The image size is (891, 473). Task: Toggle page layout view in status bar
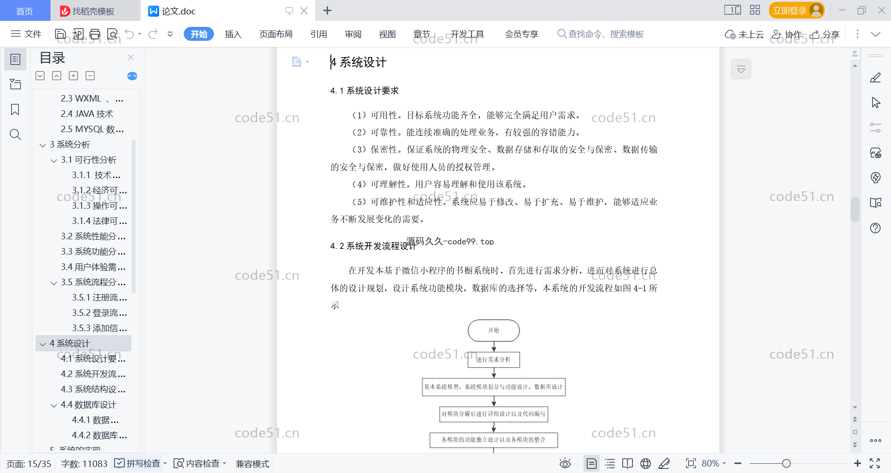coord(592,463)
